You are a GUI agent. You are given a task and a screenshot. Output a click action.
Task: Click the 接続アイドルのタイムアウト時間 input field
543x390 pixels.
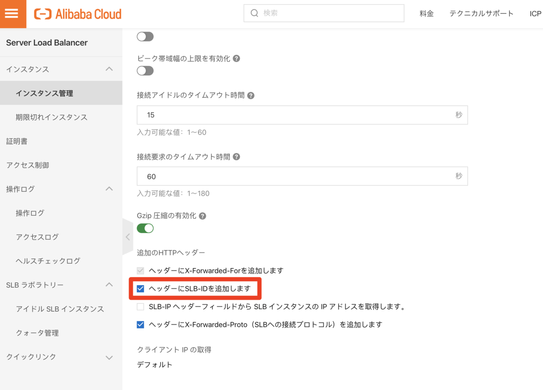point(294,115)
